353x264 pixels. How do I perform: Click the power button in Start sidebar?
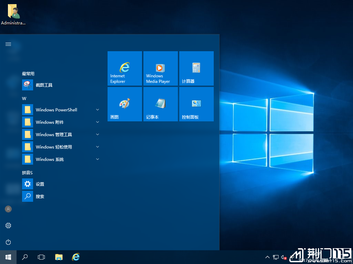point(8,242)
